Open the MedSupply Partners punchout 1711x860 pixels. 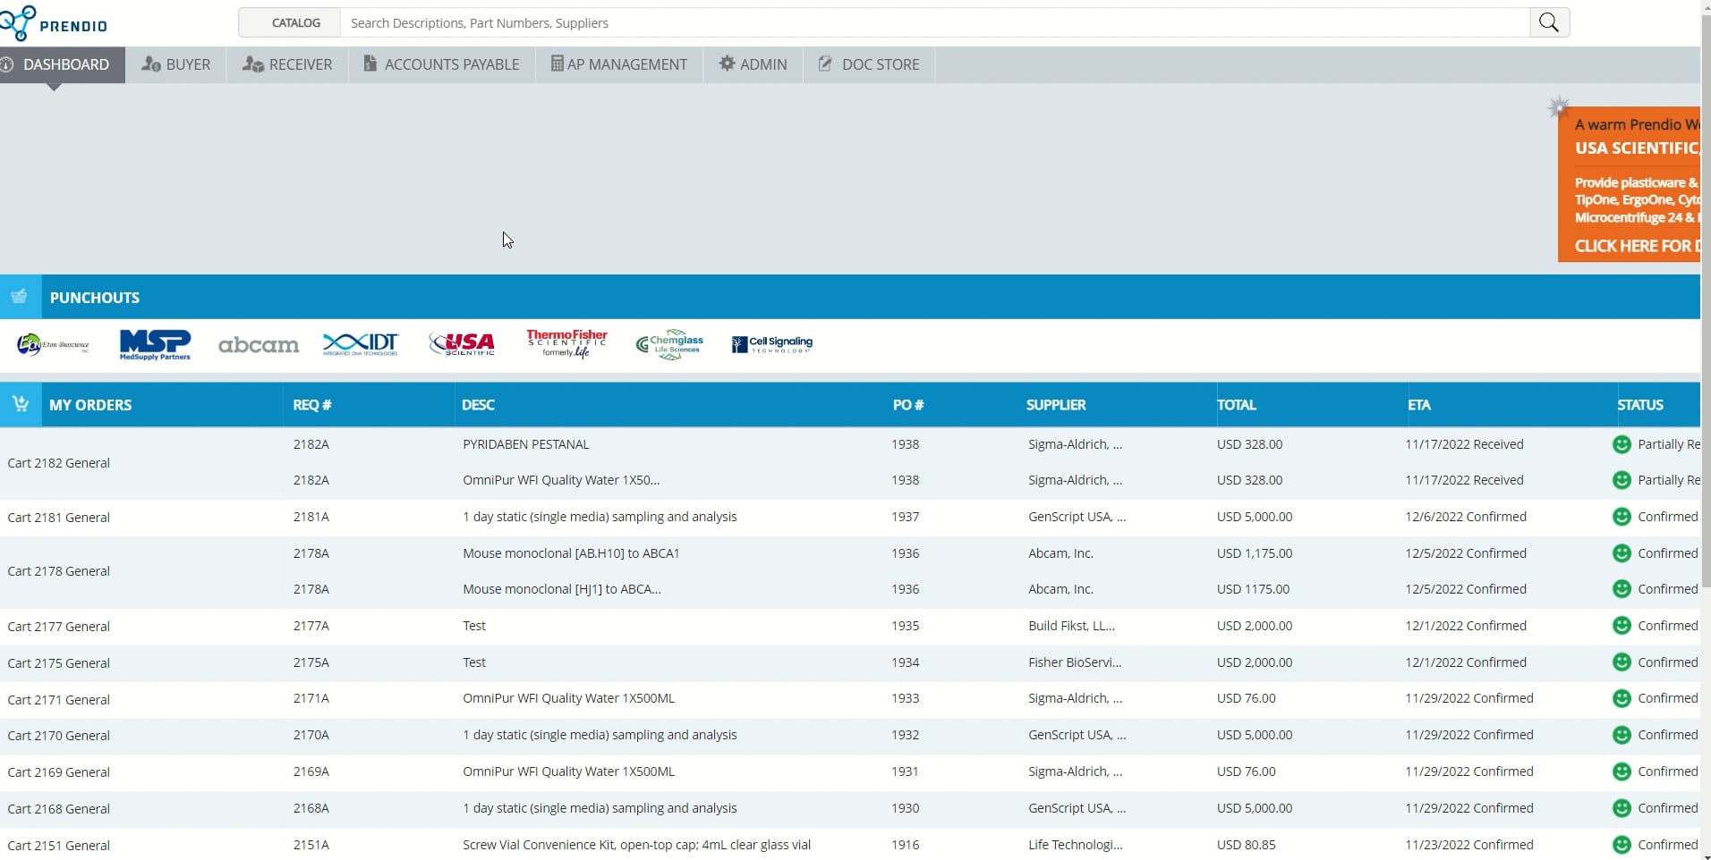coord(154,343)
